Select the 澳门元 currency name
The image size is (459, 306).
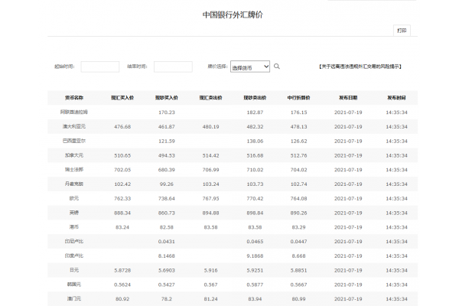74,298
